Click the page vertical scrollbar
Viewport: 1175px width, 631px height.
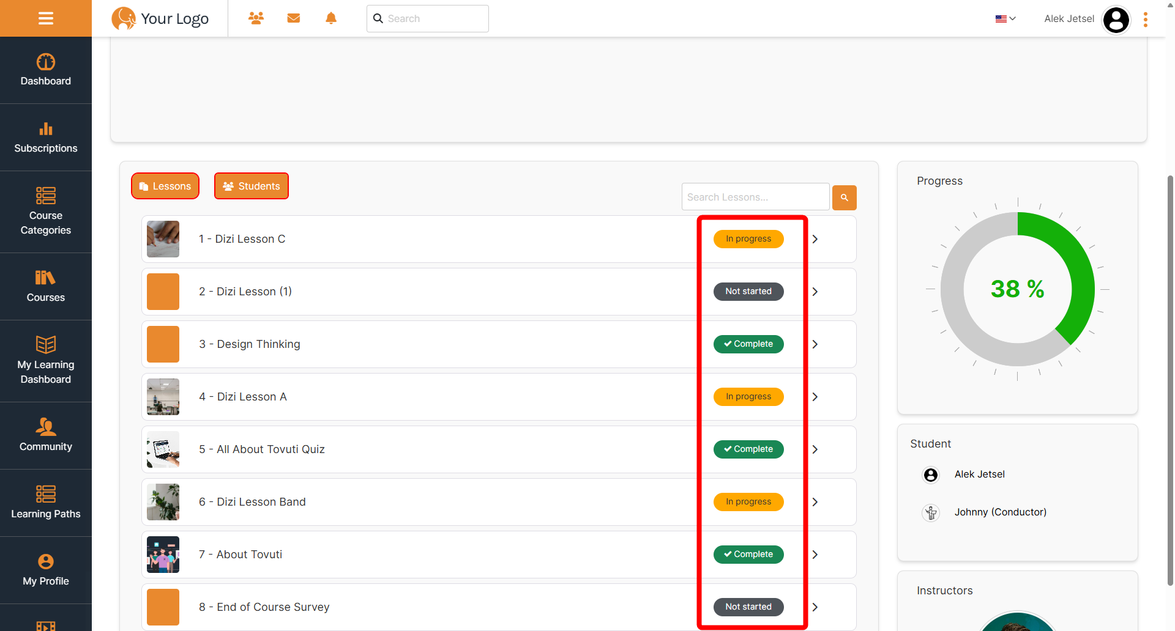(1170, 379)
